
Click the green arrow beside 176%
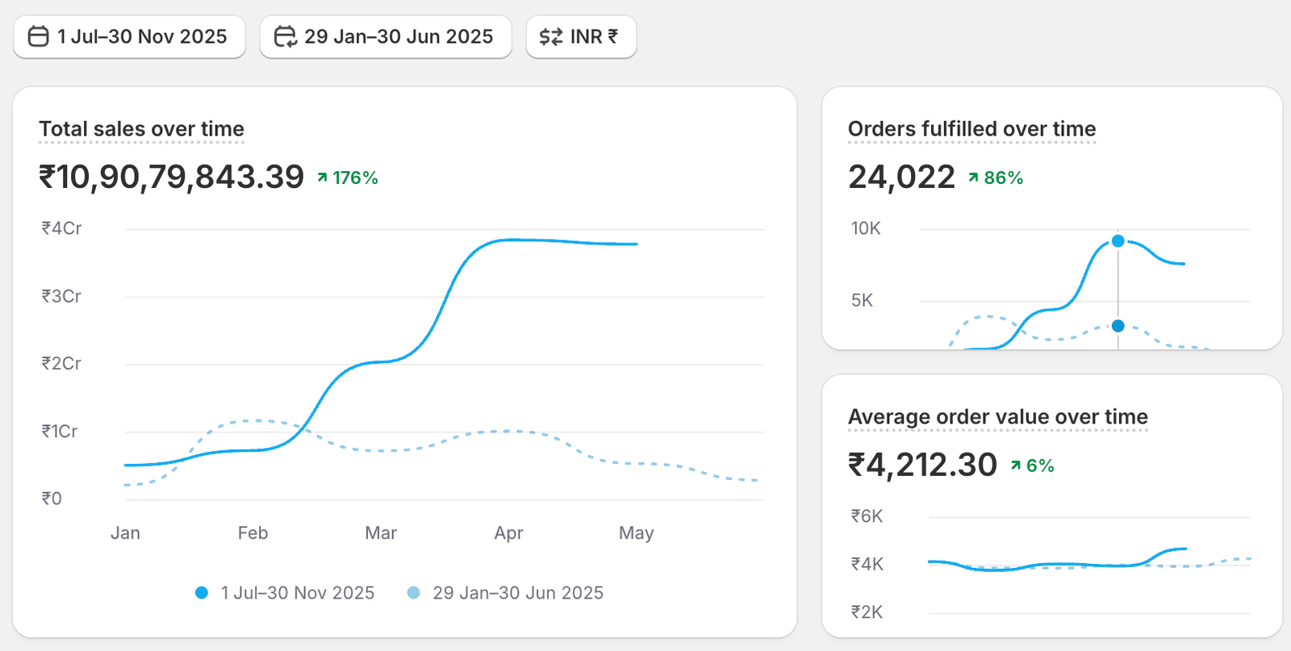tap(322, 177)
